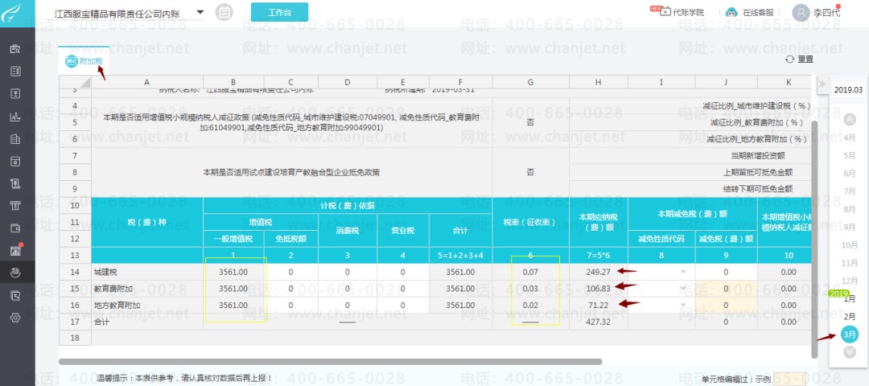Open 减免性质代码 dropdown for 城建税 row
The width and height of the screenshot is (869, 386).
[683, 271]
